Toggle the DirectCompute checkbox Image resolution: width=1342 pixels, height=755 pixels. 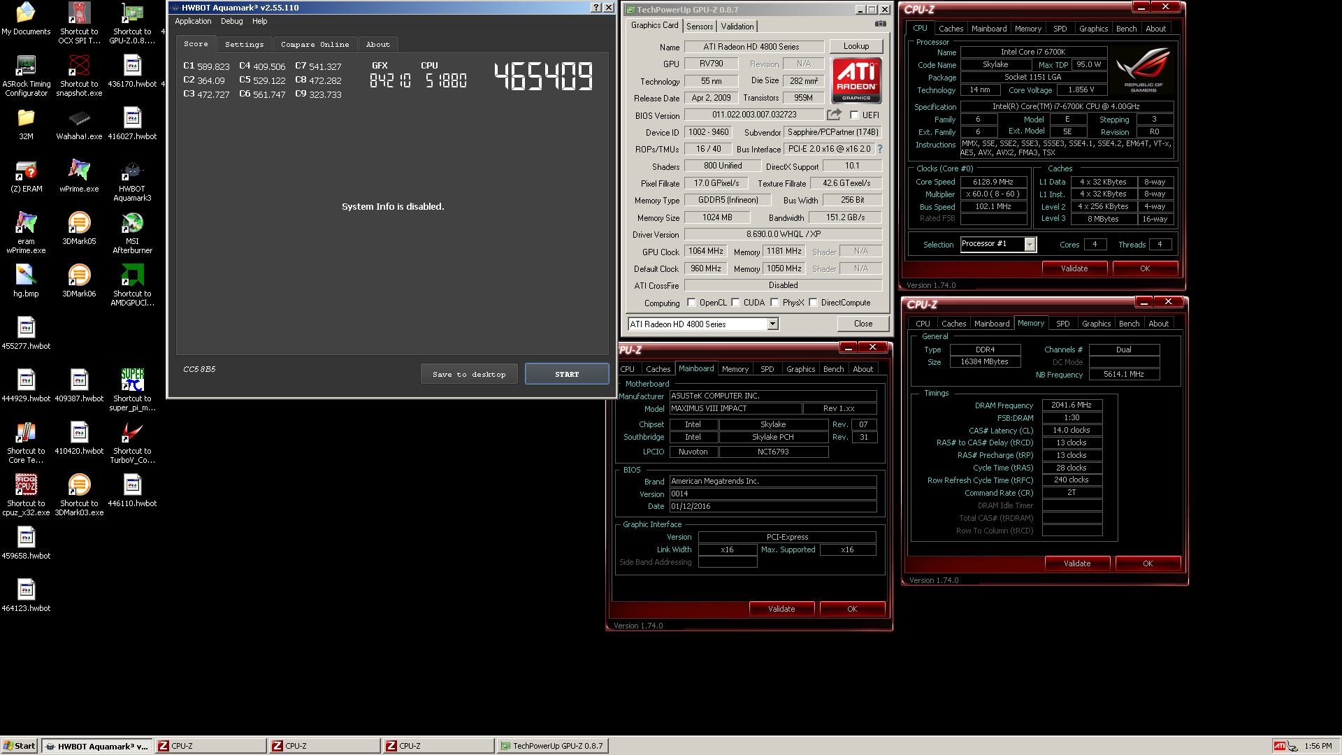[813, 303]
